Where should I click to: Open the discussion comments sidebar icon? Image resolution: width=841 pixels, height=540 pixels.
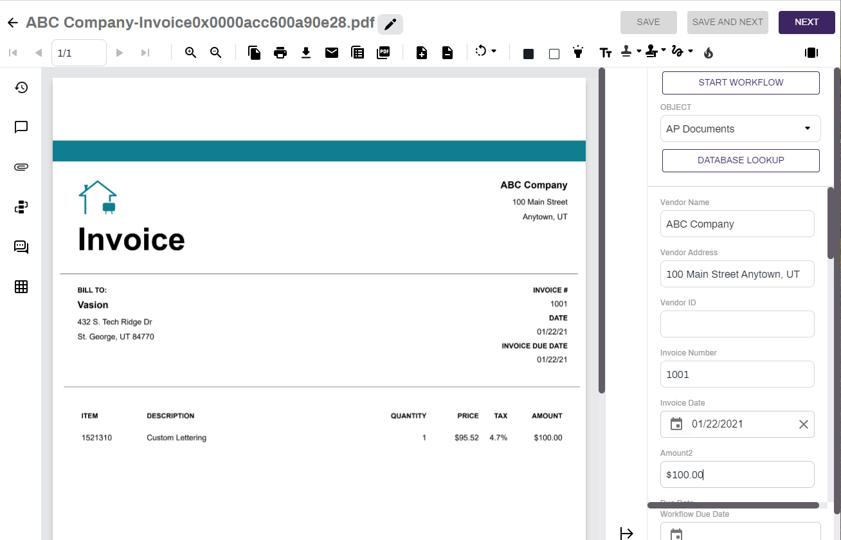(x=21, y=247)
